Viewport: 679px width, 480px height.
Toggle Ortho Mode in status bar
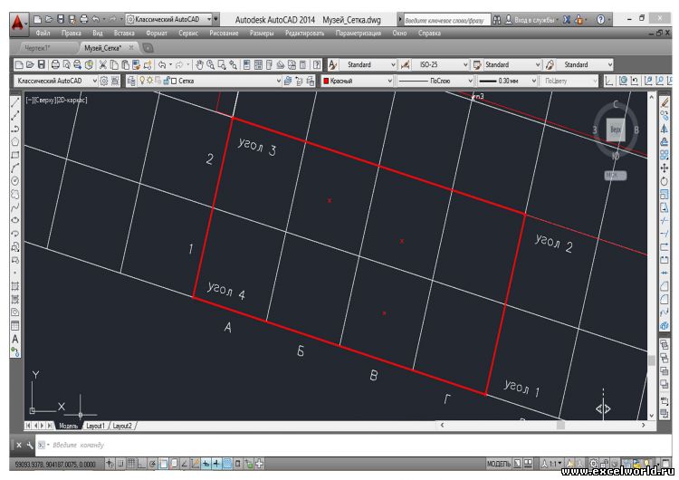[141, 464]
